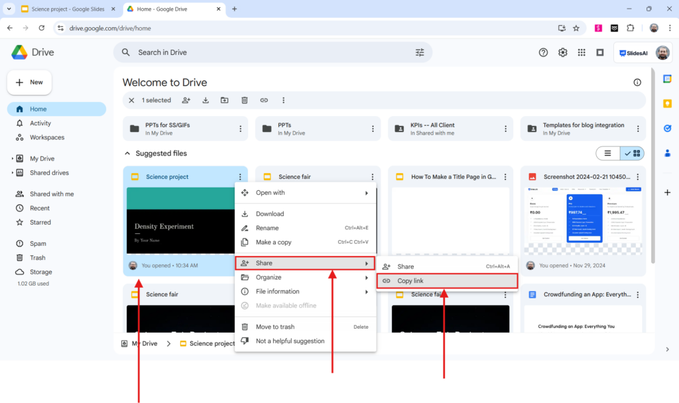Expand the Organize submenu
The height and width of the screenshot is (403, 679).
[272, 277]
